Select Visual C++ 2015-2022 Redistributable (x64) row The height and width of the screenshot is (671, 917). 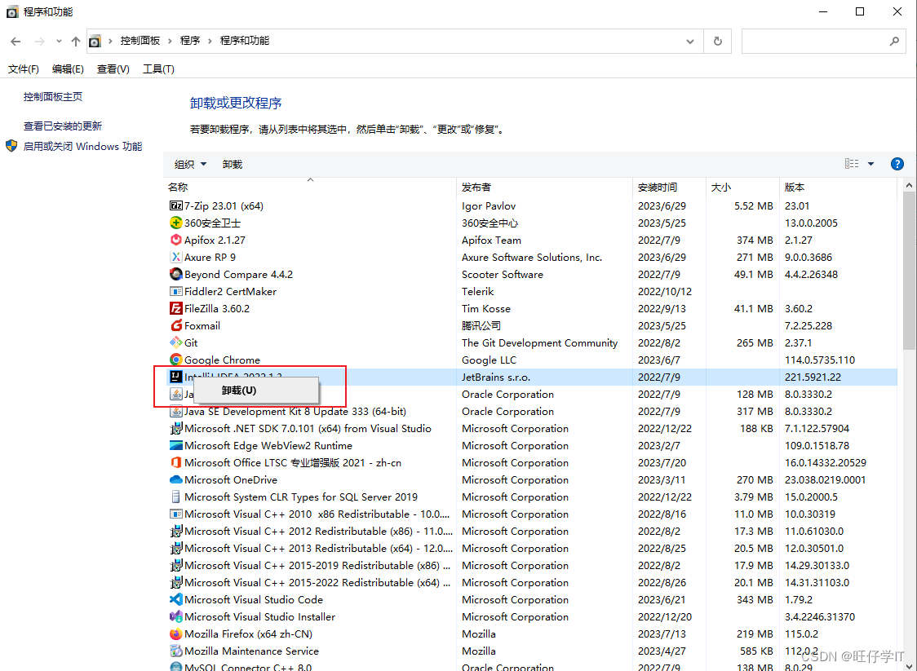pyautogui.click(x=532, y=582)
